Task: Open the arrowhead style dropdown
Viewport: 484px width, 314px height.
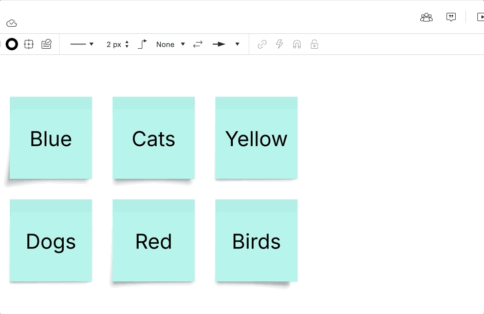Action: pos(237,44)
